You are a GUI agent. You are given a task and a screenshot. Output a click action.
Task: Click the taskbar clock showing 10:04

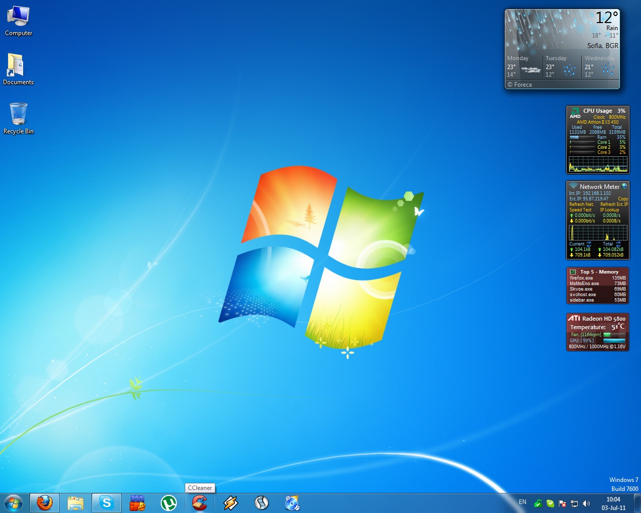[x=613, y=503]
